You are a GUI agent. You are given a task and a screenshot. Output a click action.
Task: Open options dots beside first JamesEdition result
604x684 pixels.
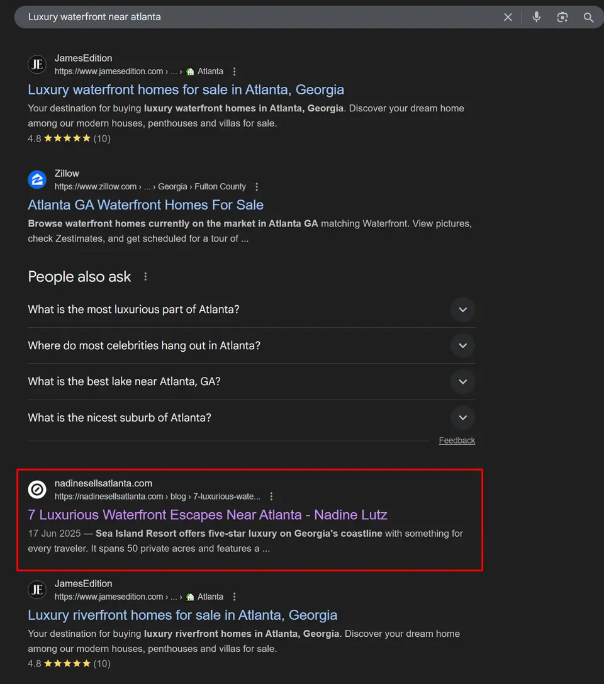[x=234, y=72]
